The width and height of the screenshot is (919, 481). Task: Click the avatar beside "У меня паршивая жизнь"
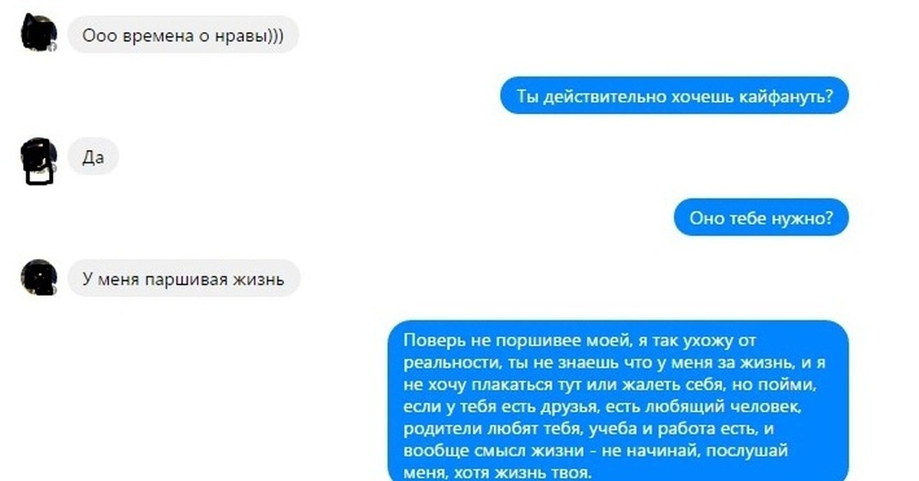pos(38,277)
